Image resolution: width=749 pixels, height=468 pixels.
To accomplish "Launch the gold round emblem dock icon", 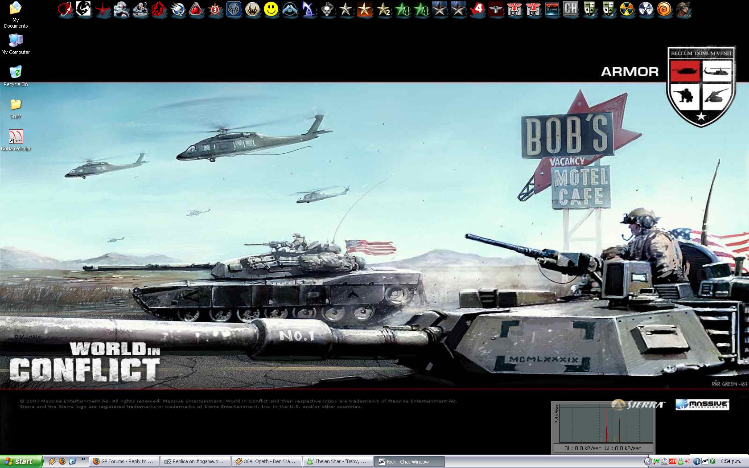I will click(x=252, y=9).
